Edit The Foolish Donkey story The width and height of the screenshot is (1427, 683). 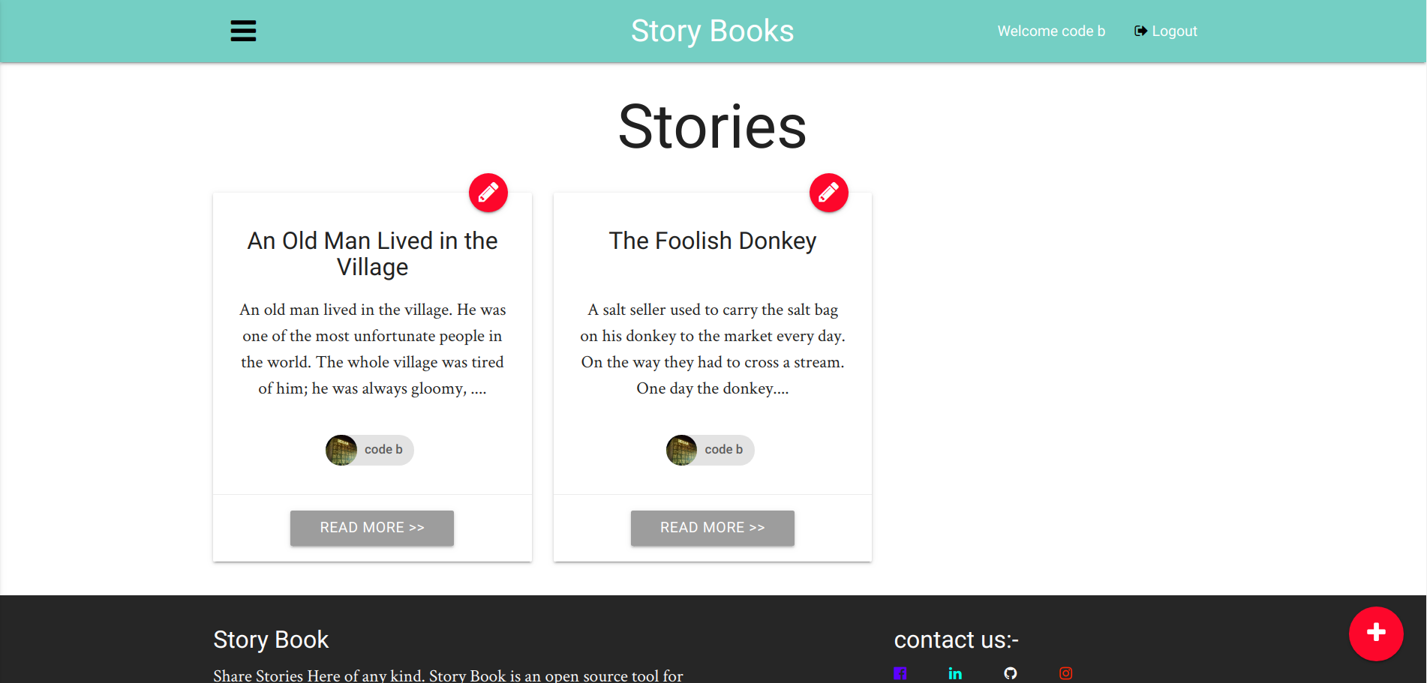(828, 193)
